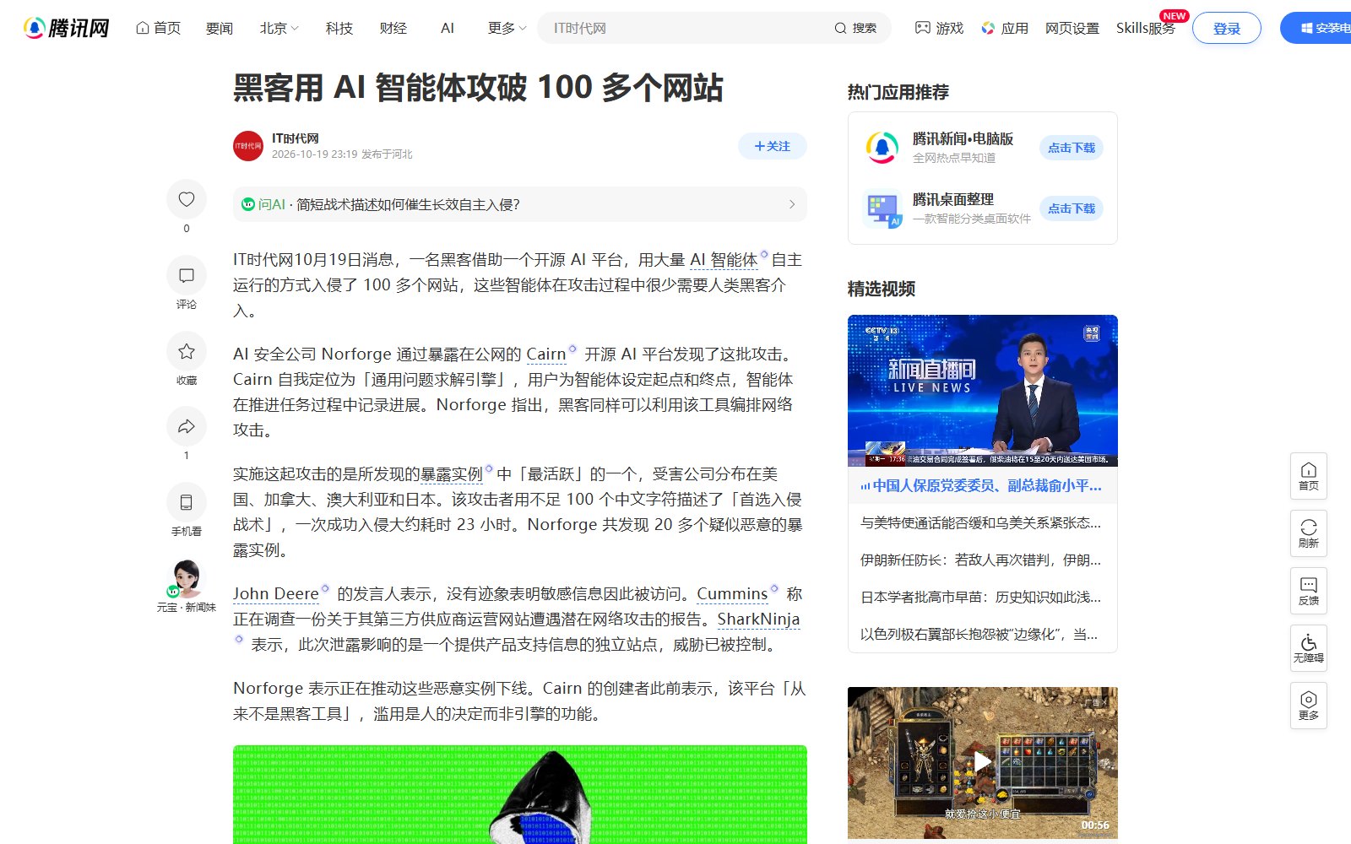This screenshot has height=844, width=1351.
Task: Open the 手机看 phone icon
Action: 187,502
